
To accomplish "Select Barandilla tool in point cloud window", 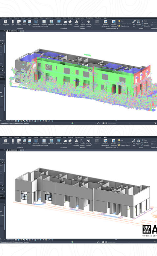I will coord(59,23).
